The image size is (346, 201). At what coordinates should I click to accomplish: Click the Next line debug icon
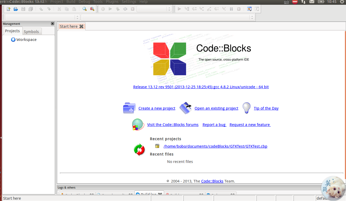click(194, 9)
